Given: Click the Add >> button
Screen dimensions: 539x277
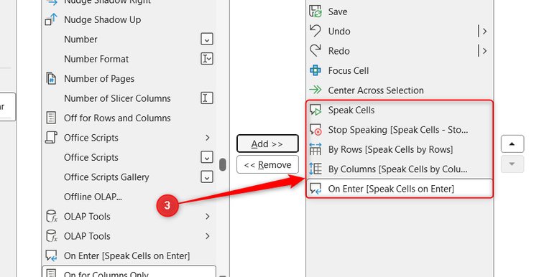Looking at the screenshot, I should pos(267,144).
